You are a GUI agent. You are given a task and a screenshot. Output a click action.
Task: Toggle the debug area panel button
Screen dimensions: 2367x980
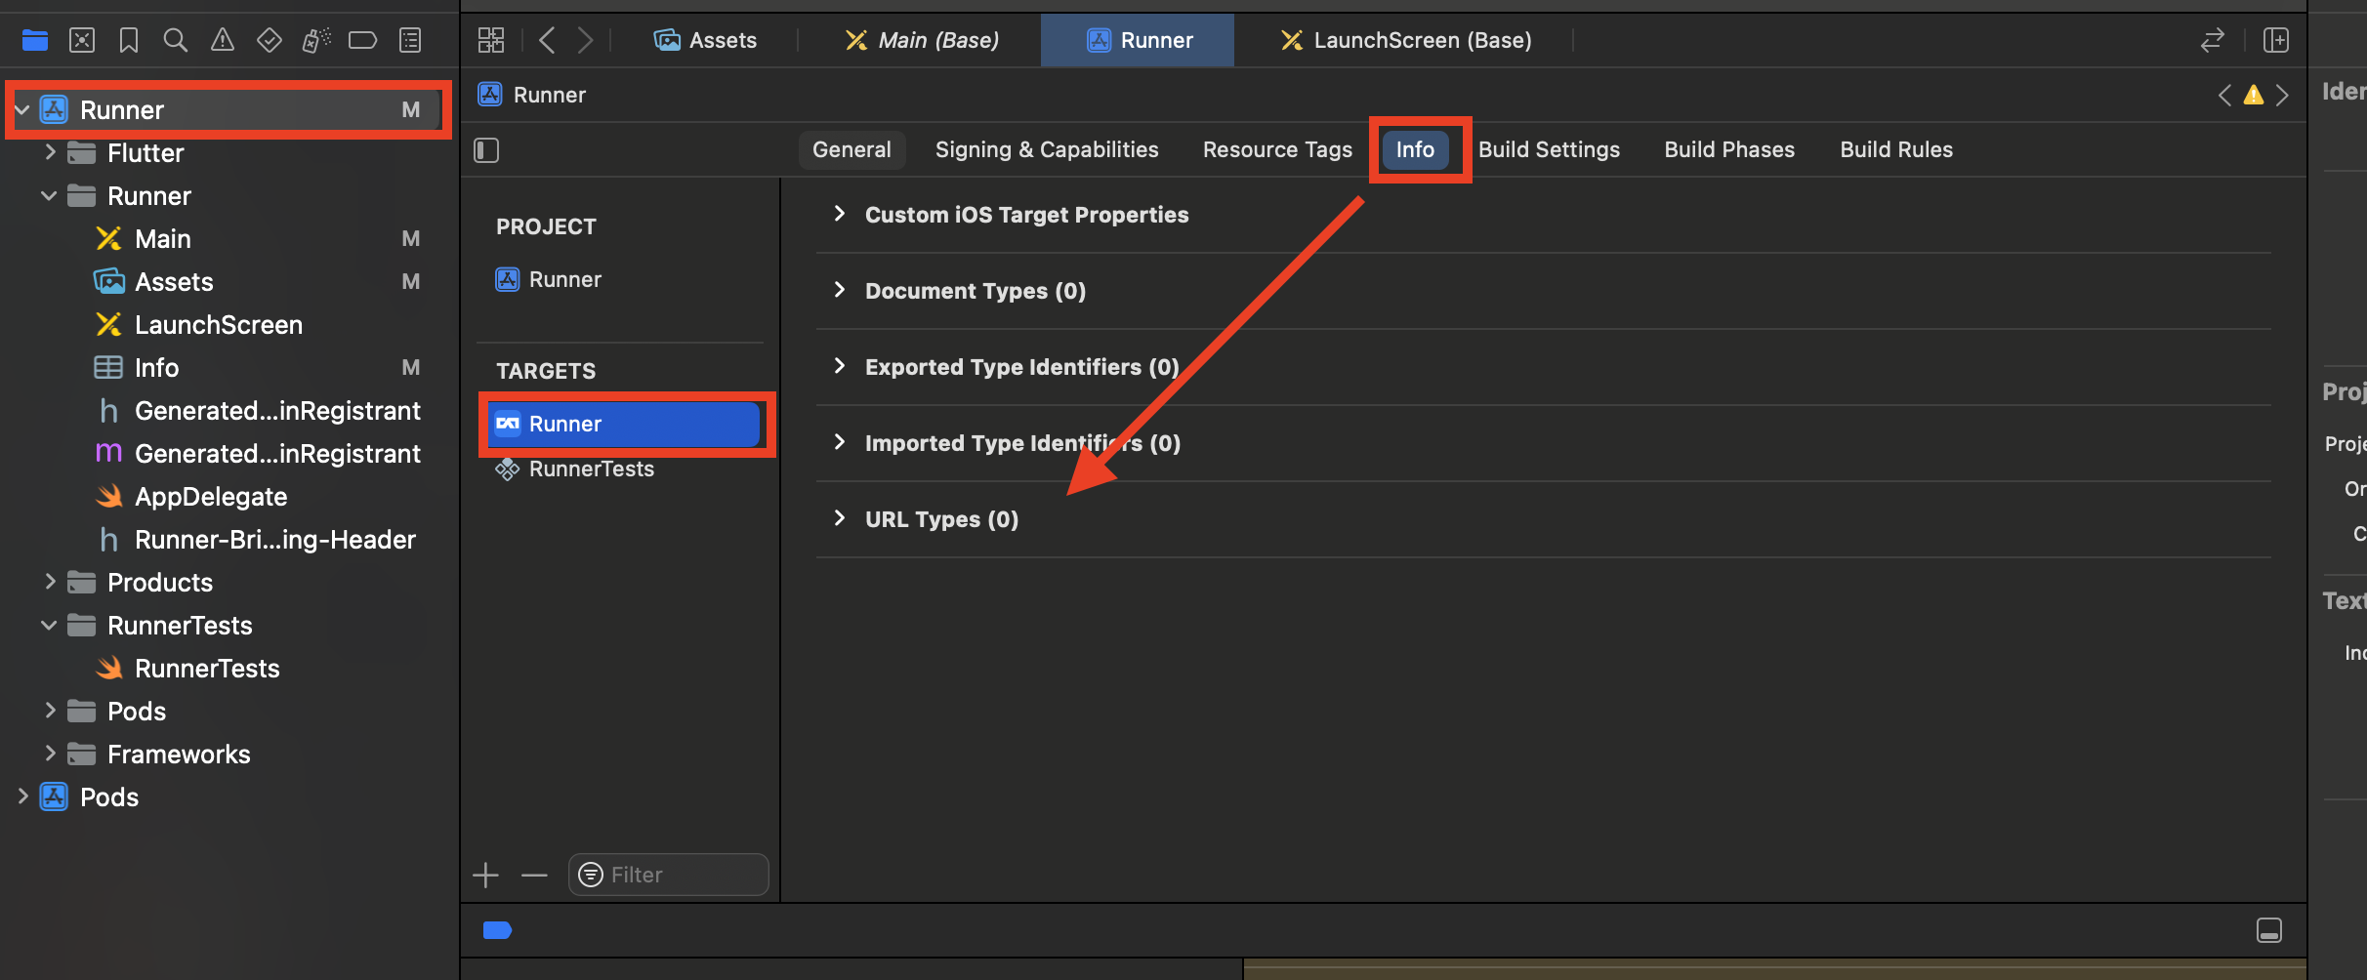(x=2269, y=930)
